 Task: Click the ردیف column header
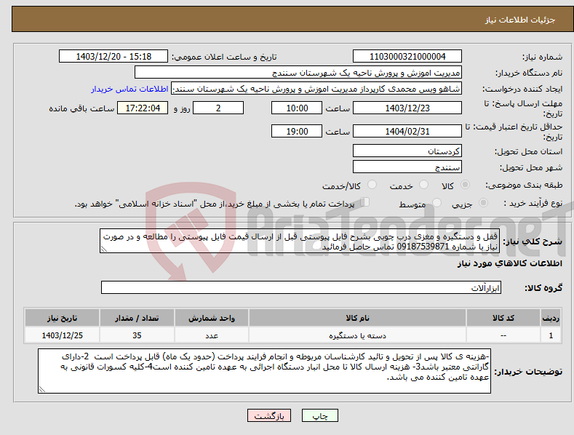tap(551, 318)
